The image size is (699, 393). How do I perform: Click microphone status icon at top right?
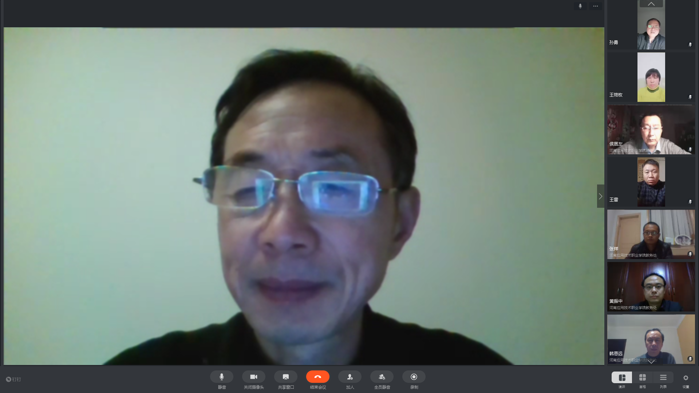click(580, 6)
